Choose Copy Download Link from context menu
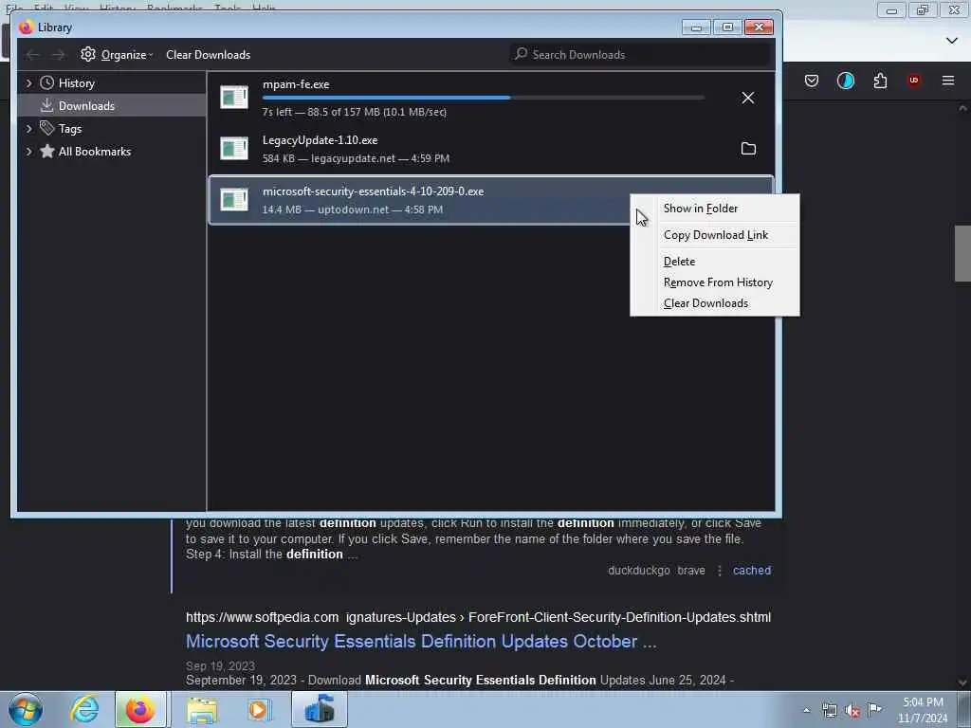The height and width of the screenshot is (728, 971). tap(715, 235)
